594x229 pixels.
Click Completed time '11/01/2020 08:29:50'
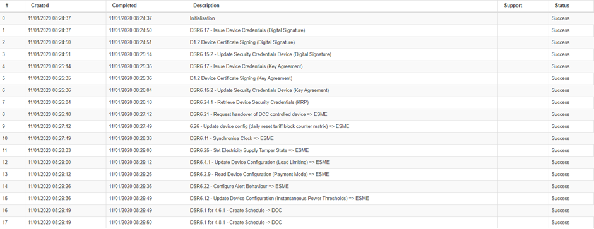coord(130,223)
